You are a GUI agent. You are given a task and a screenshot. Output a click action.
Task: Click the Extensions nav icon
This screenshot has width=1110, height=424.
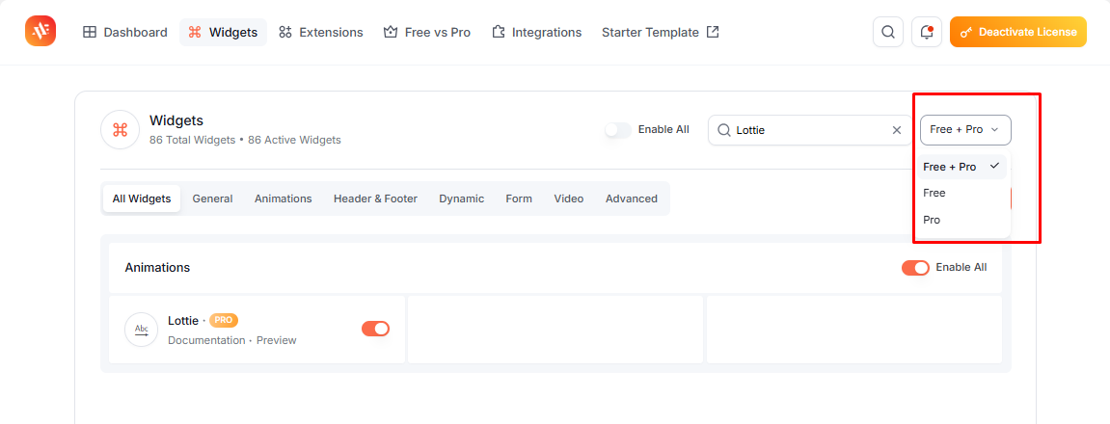pyautogui.click(x=285, y=33)
